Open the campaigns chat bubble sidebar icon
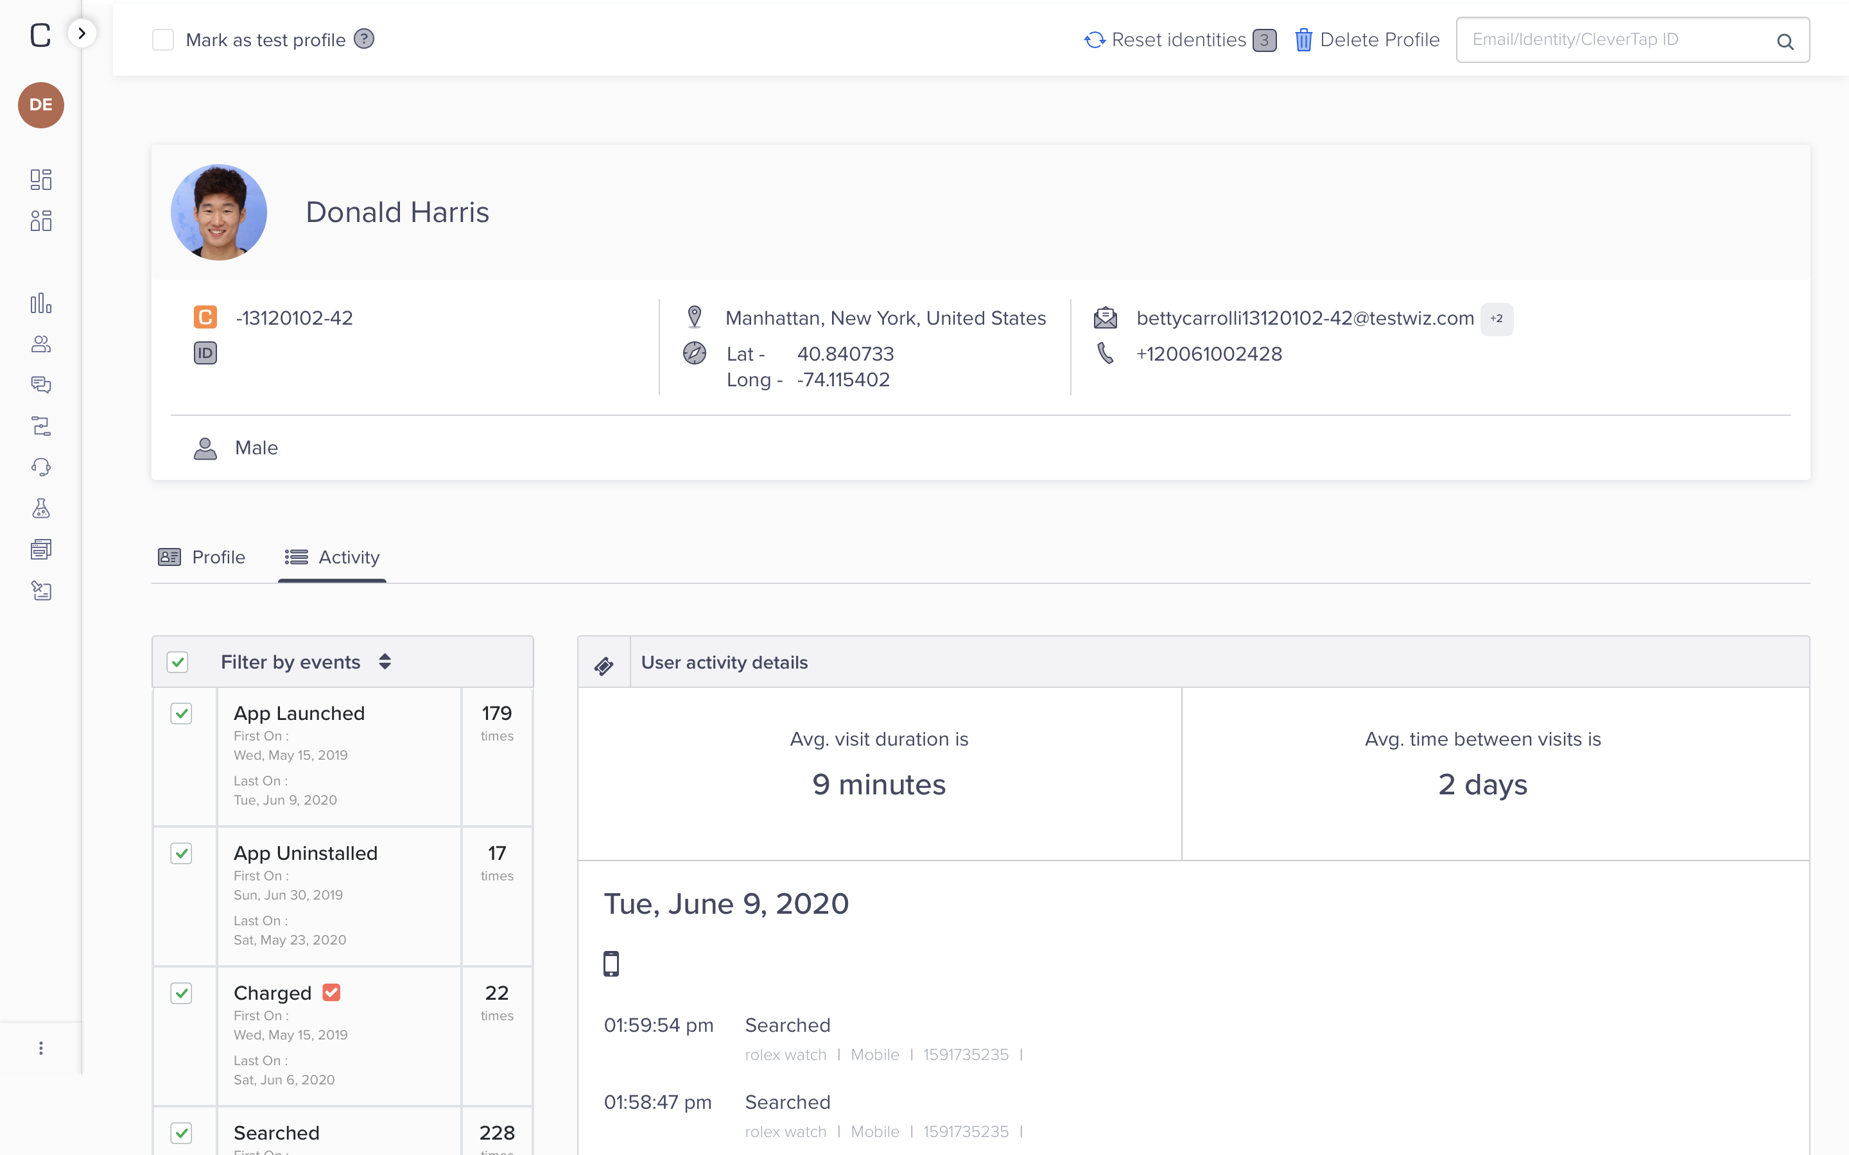The height and width of the screenshot is (1155, 1849). (x=41, y=385)
